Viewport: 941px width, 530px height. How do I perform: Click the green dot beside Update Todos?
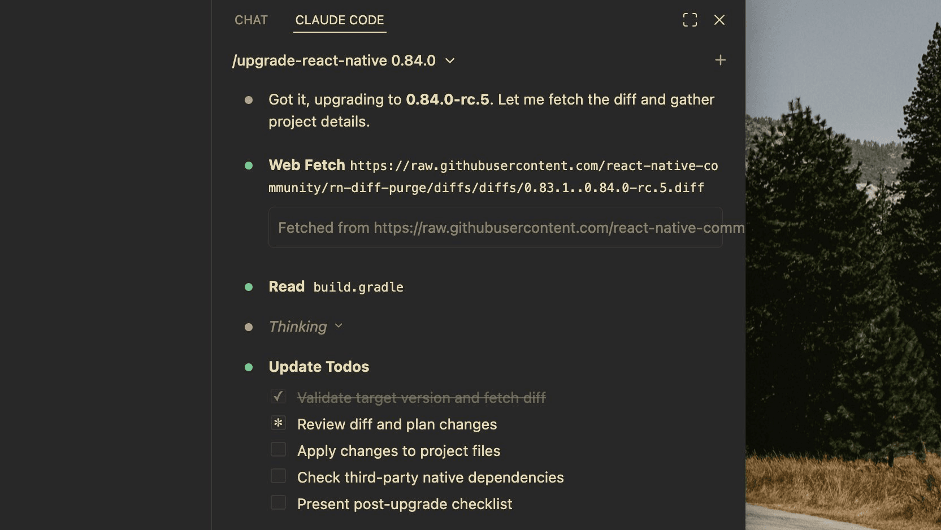point(249,367)
